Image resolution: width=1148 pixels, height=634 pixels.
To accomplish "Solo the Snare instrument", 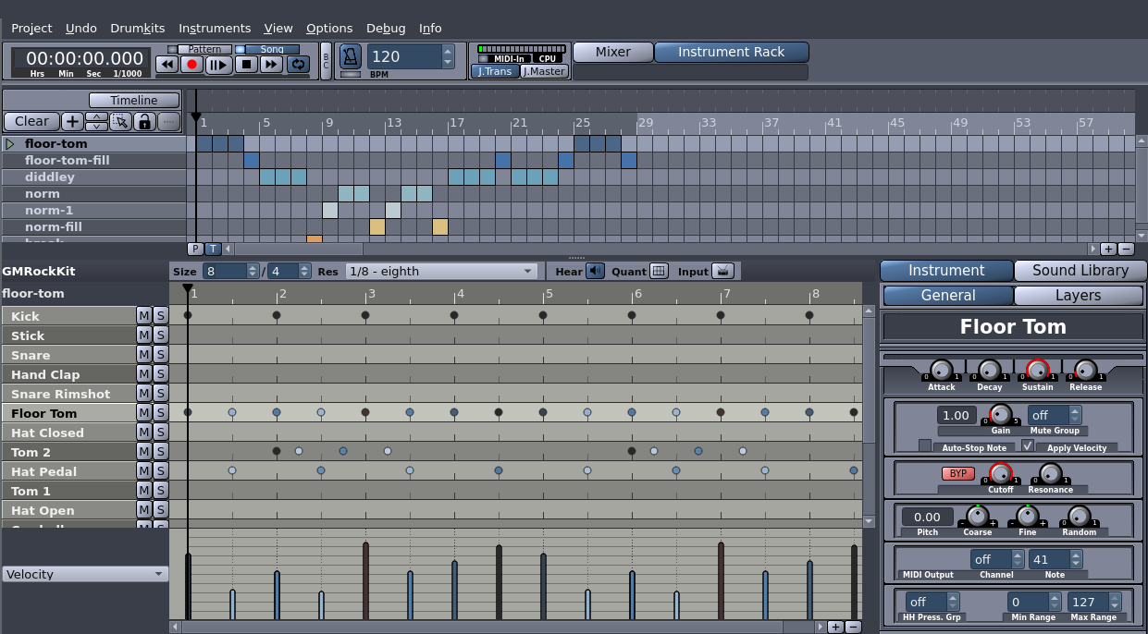I will (x=160, y=355).
